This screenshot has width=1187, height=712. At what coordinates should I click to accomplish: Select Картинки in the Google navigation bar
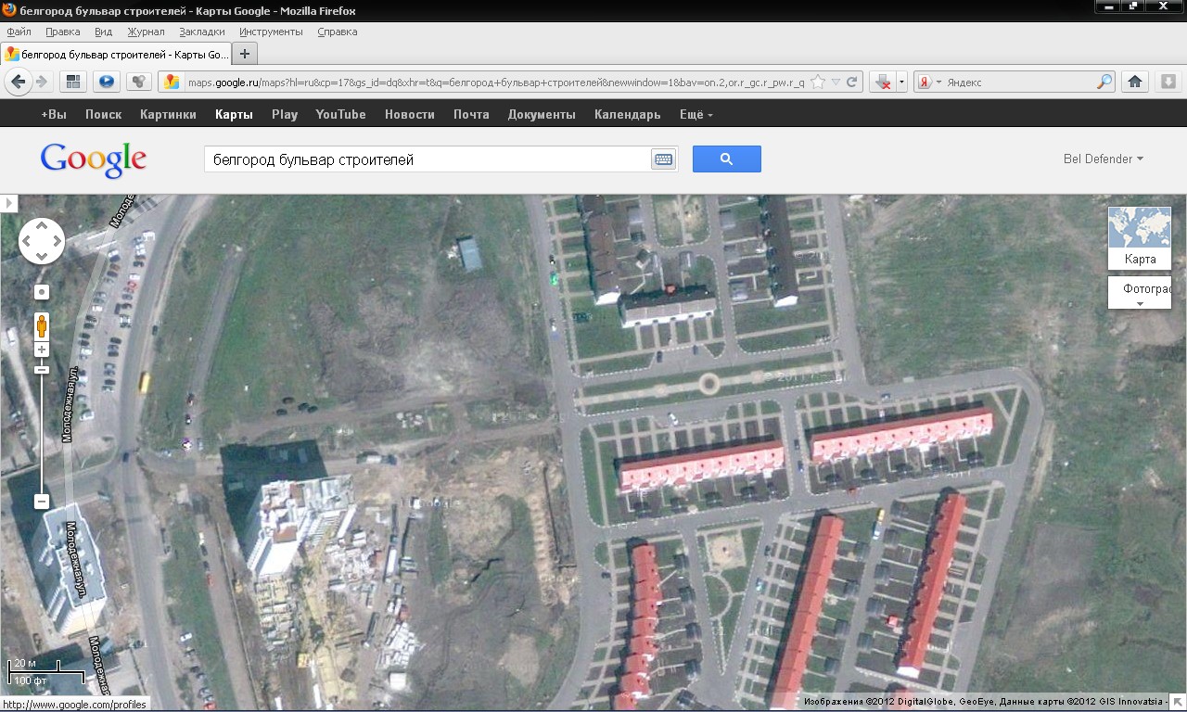point(168,114)
